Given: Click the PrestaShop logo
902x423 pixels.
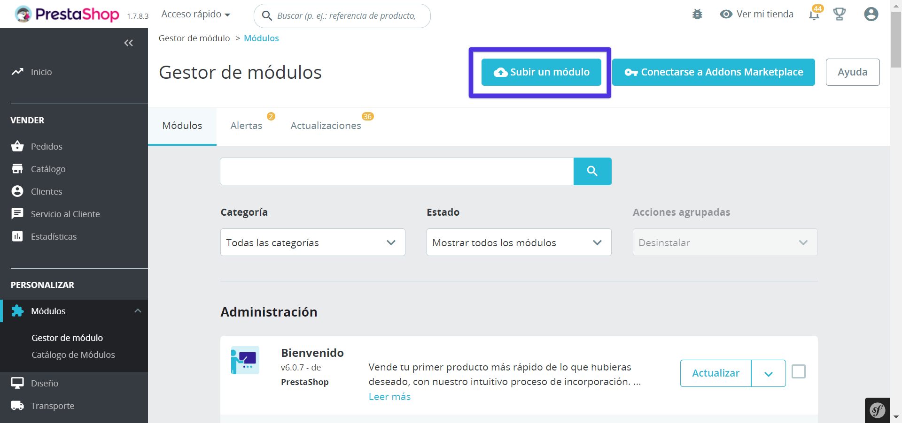Looking at the screenshot, I should (67, 14).
